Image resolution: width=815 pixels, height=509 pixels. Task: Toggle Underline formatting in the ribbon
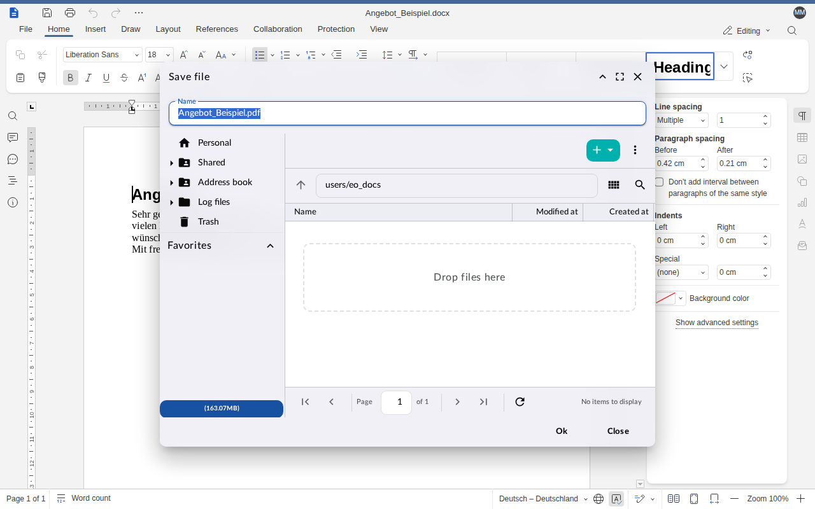(x=106, y=78)
